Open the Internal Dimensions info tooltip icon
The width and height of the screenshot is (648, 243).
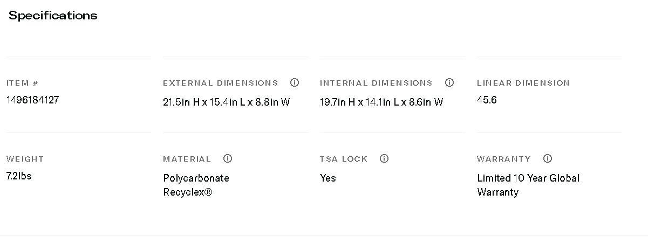click(x=449, y=82)
